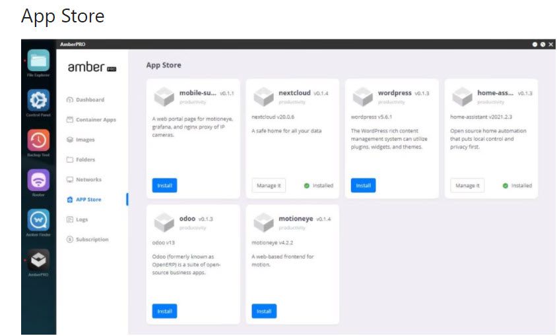Go to Dashboard in the sidebar
Screen dimensions: 557x336
click(x=90, y=99)
